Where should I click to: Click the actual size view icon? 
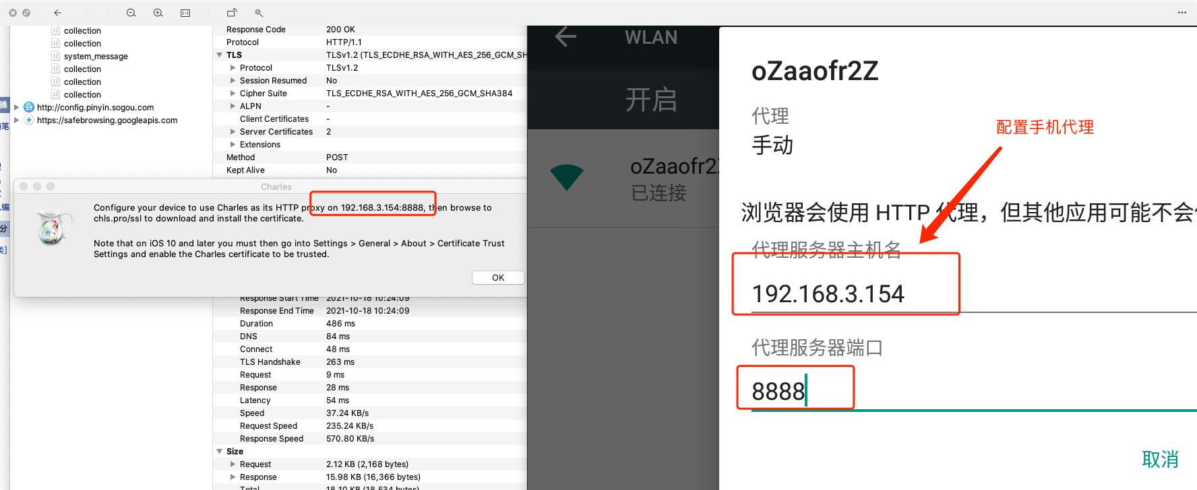coord(185,13)
